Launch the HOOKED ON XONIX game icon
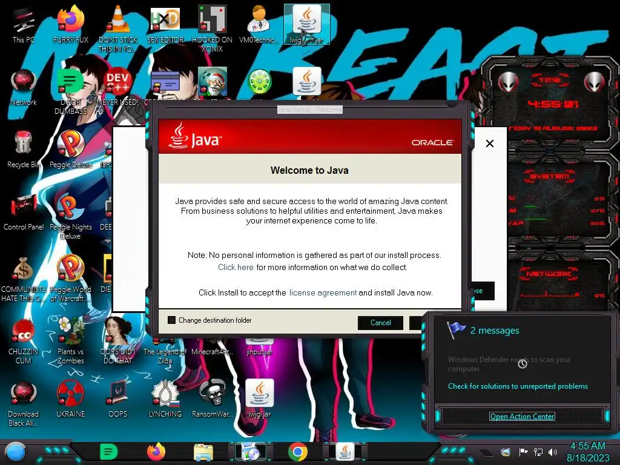The image size is (620, 465). click(x=213, y=28)
